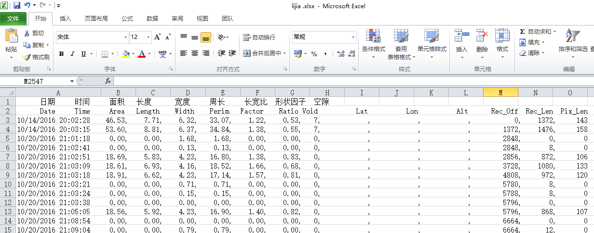The image size is (594, 233).
Task: Switch to the 公式 (Formulas) ribbon tab
Action: click(x=127, y=19)
